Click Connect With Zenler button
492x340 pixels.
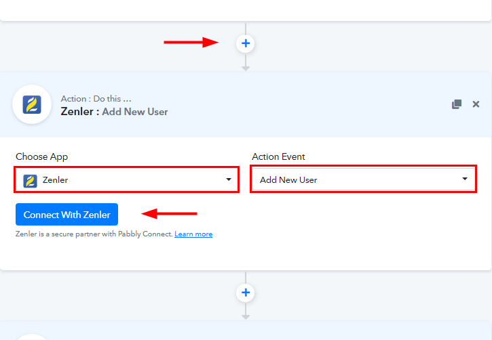[x=67, y=215]
